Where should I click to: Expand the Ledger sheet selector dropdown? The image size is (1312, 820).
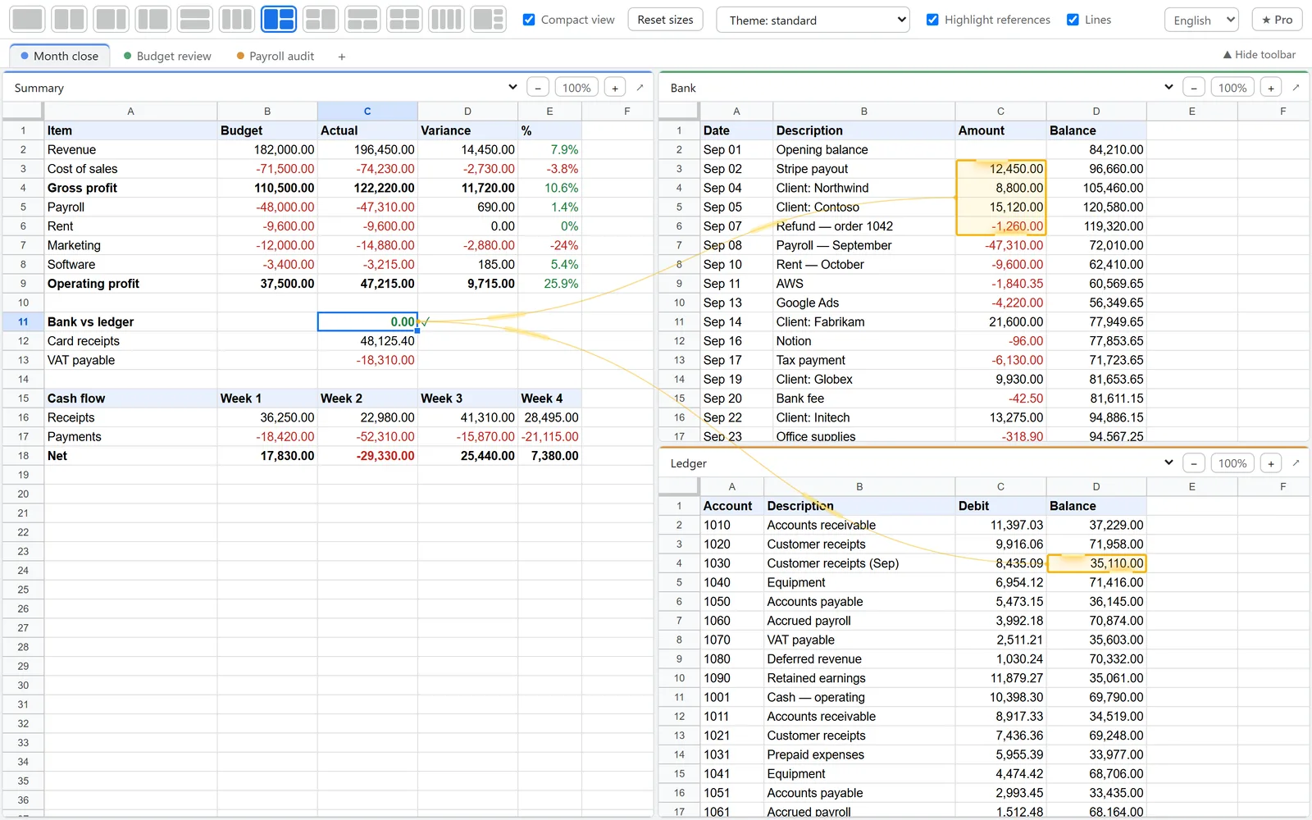pos(1168,462)
